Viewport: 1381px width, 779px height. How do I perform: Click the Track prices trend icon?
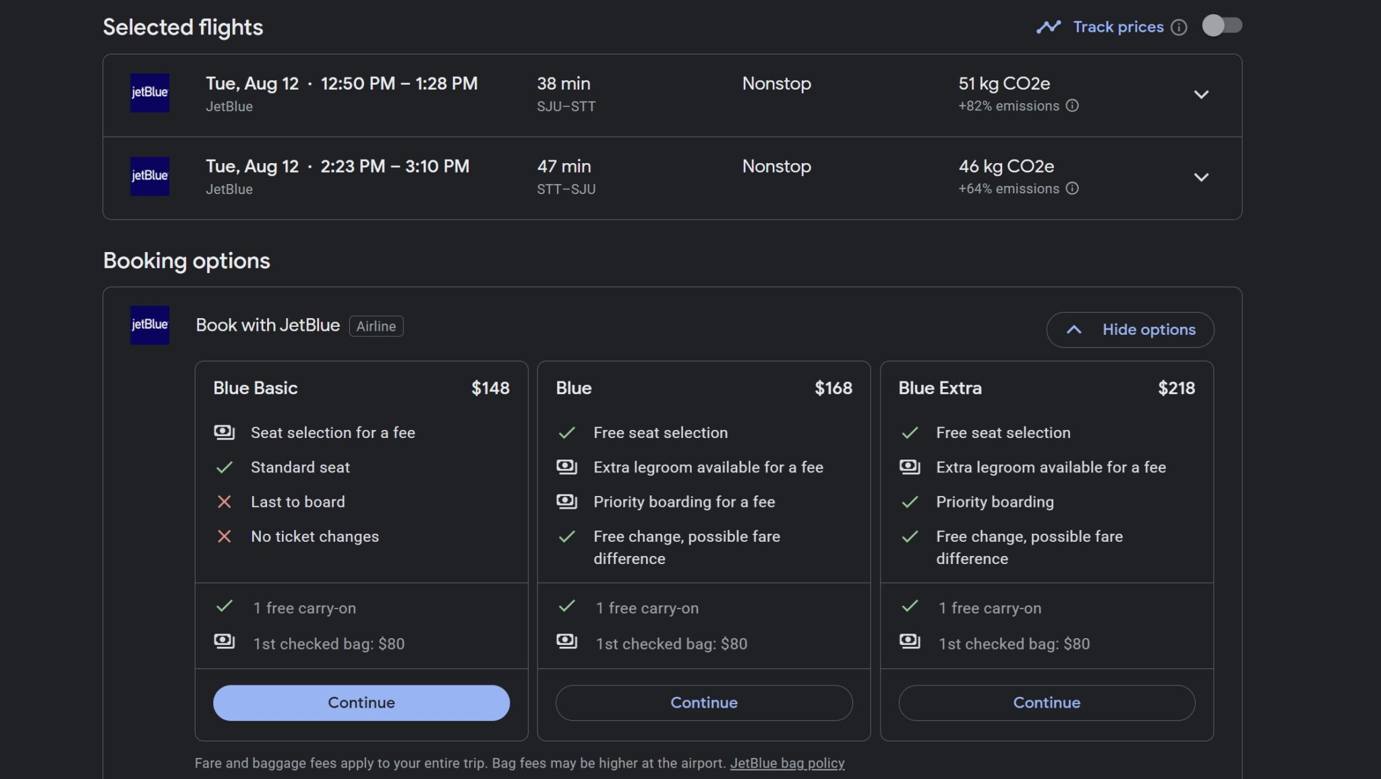[x=1049, y=27]
